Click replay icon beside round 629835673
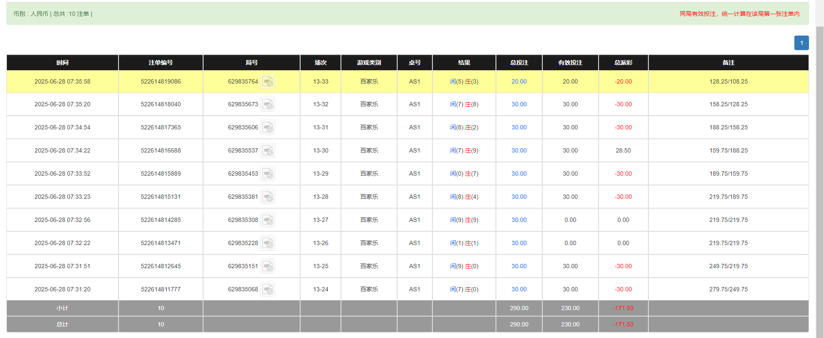 [268, 105]
